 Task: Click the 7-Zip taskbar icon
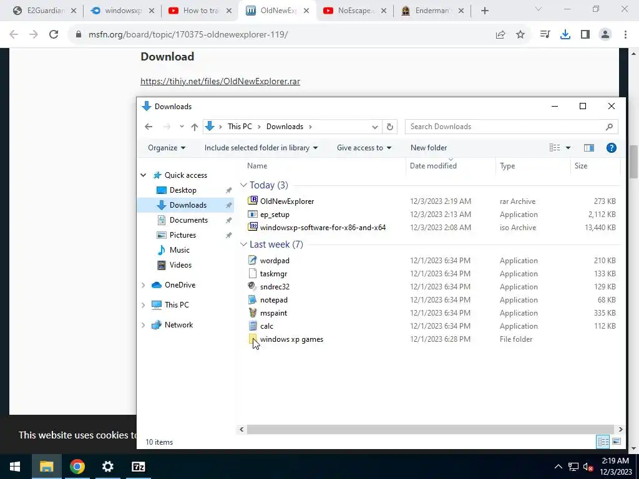[139, 467]
